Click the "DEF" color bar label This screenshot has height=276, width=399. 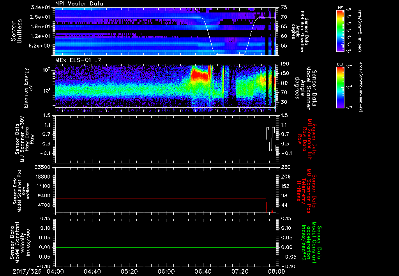(x=340, y=64)
